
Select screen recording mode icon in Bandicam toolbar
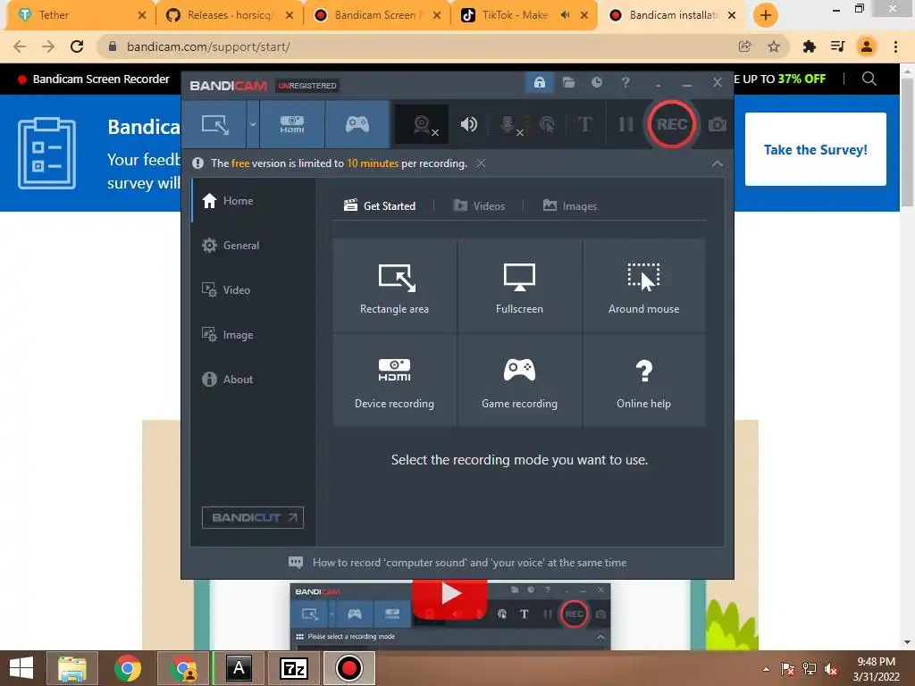click(214, 124)
